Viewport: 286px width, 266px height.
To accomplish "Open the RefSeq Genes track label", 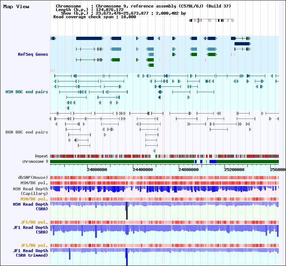I will (x=33, y=54).
